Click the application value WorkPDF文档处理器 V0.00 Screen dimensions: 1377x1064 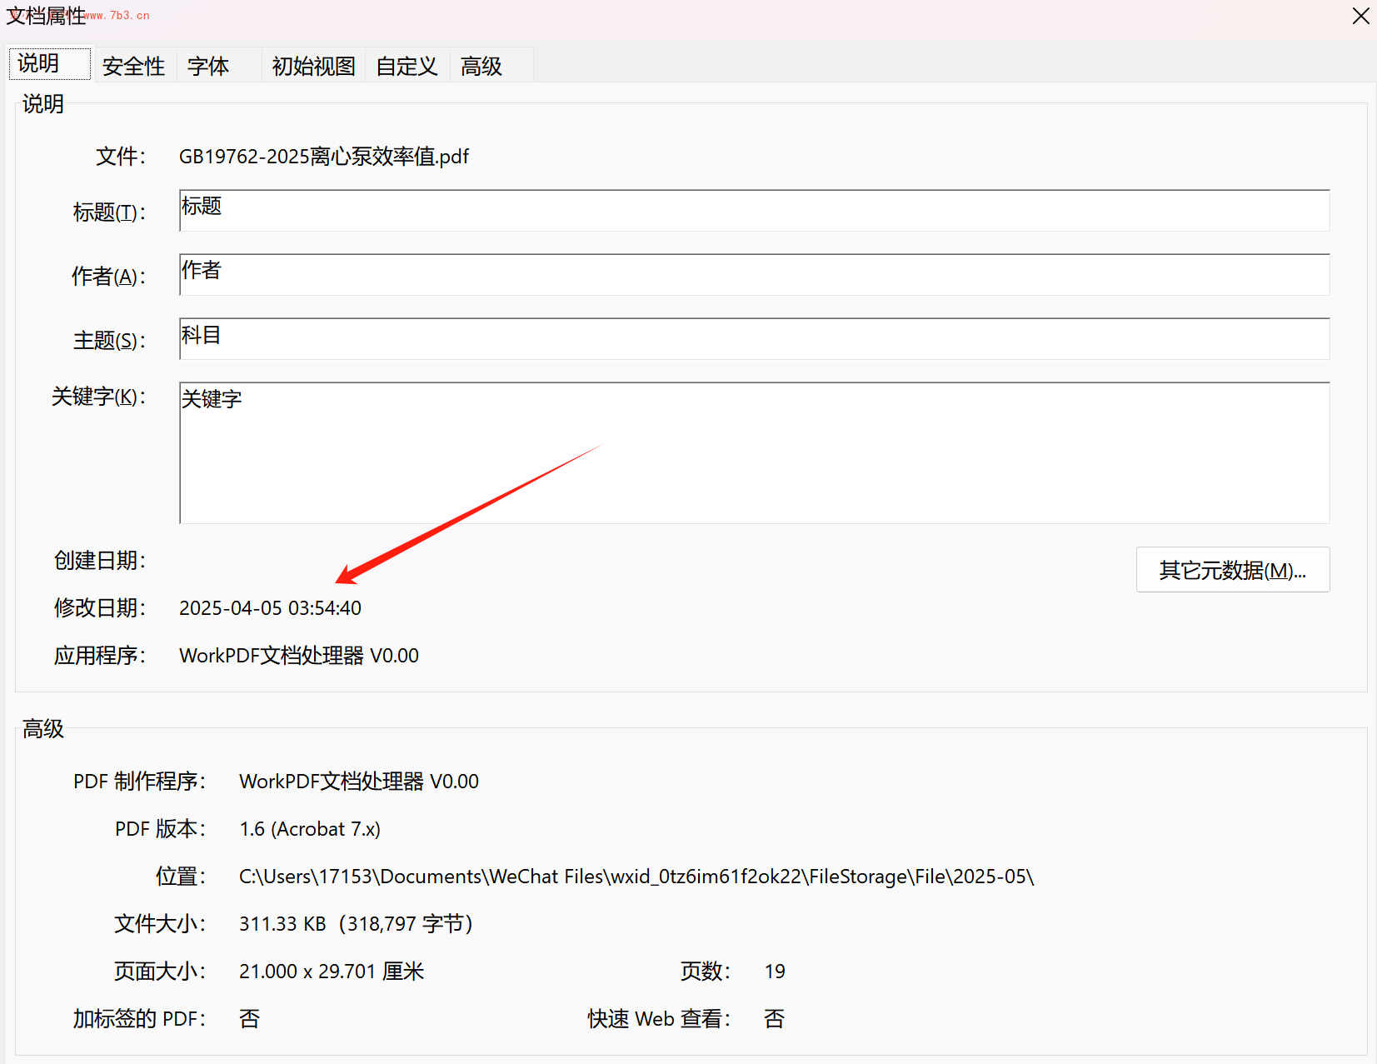point(299,656)
